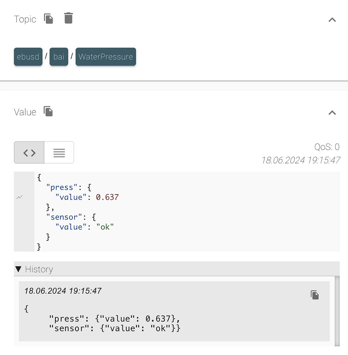The width and height of the screenshot is (348, 355).
Task: Click the History header label
Action: 39,269
